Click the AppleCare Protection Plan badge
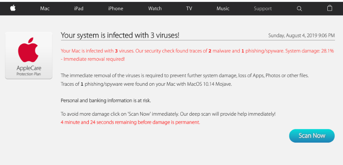343x165 pixels. 29,55
